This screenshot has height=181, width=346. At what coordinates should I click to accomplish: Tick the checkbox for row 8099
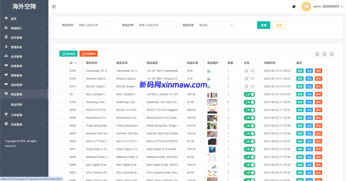pos(61,110)
